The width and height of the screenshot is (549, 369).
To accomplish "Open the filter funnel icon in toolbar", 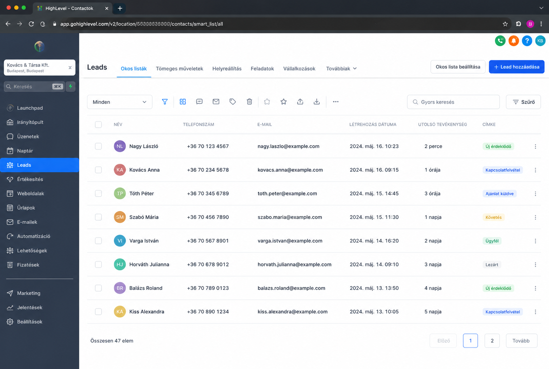I will point(165,102).
